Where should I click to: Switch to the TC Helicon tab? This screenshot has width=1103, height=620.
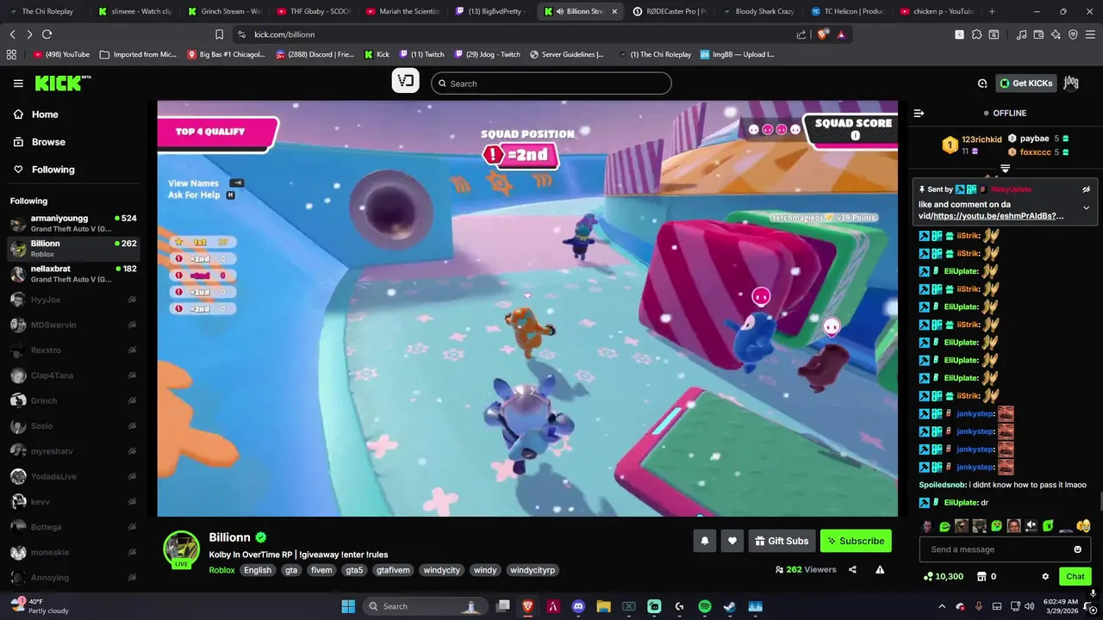[848, 11]
